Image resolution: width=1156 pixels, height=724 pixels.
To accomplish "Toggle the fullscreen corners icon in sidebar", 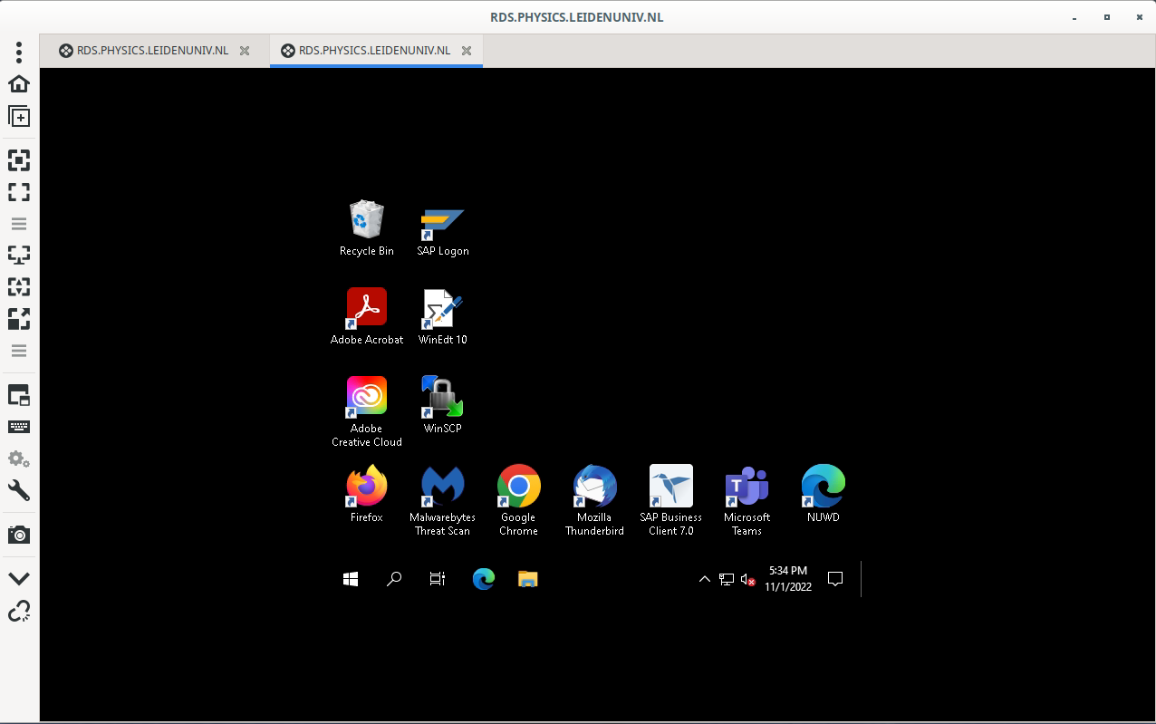I will tap(19, 192).
